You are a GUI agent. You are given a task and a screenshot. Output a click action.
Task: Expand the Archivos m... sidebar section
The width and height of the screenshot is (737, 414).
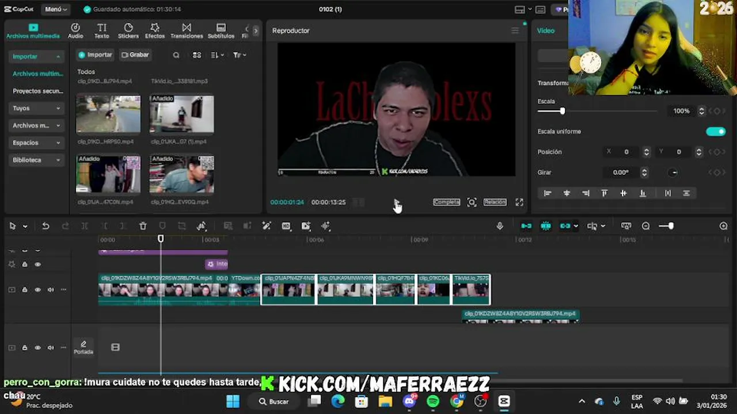[x=37, y=125]
